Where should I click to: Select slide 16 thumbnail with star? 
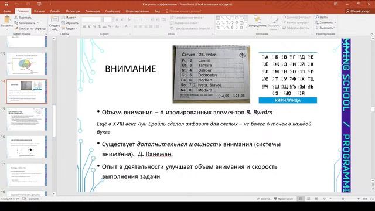coord(27,147)
